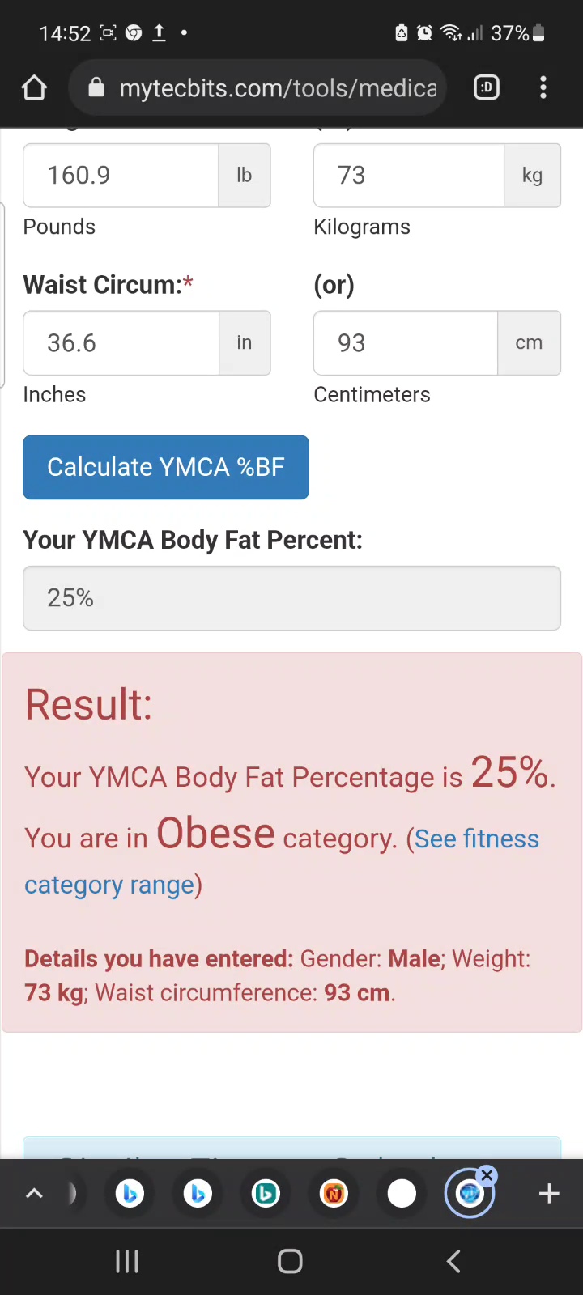Select the YMCA Body Fat Percent result field
Image resolution: width=583 pixels, height=1295 pixels.
coord(291,598)
